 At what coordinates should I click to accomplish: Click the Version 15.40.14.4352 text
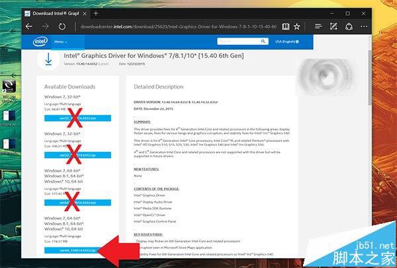tap(86, 64)
